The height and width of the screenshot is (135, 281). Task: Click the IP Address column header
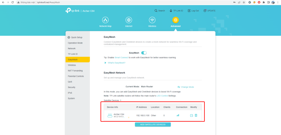point(142,107)
